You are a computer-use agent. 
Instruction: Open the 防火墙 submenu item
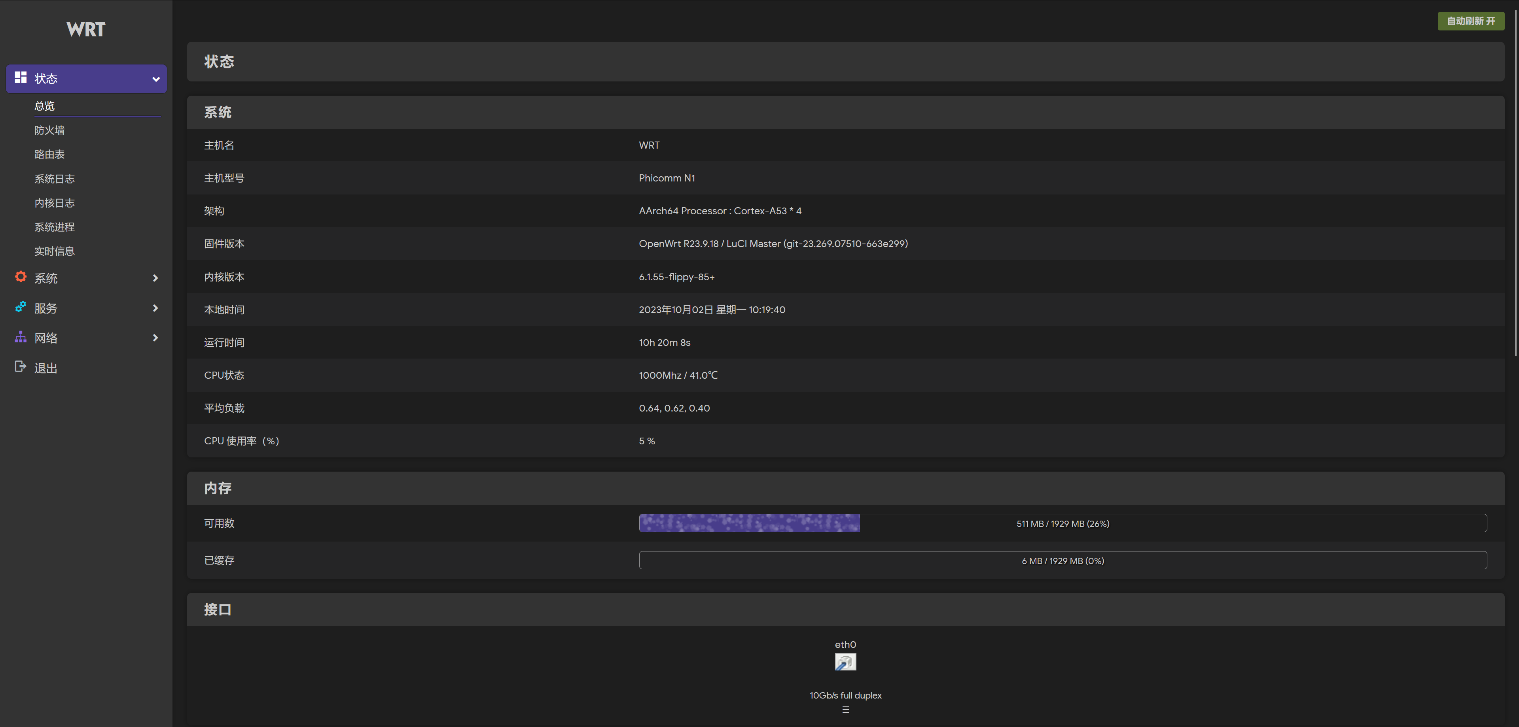click(x=49, y=130)
